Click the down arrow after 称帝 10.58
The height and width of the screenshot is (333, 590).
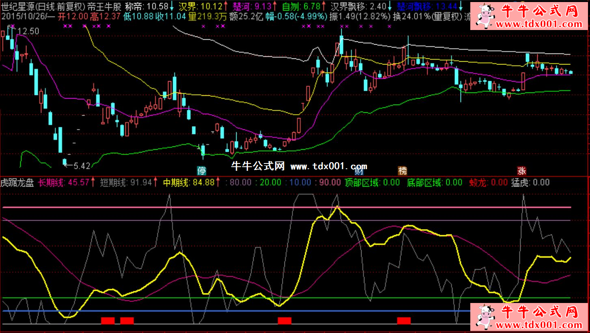172,6
